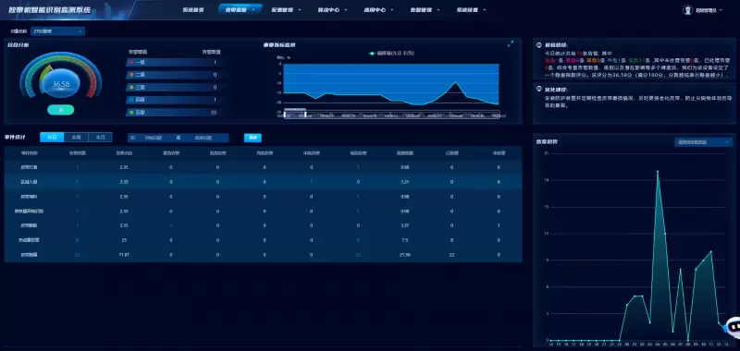Expand the user account menu arrow
This screenshot has height=351, width=740.
tap(721, 10)
